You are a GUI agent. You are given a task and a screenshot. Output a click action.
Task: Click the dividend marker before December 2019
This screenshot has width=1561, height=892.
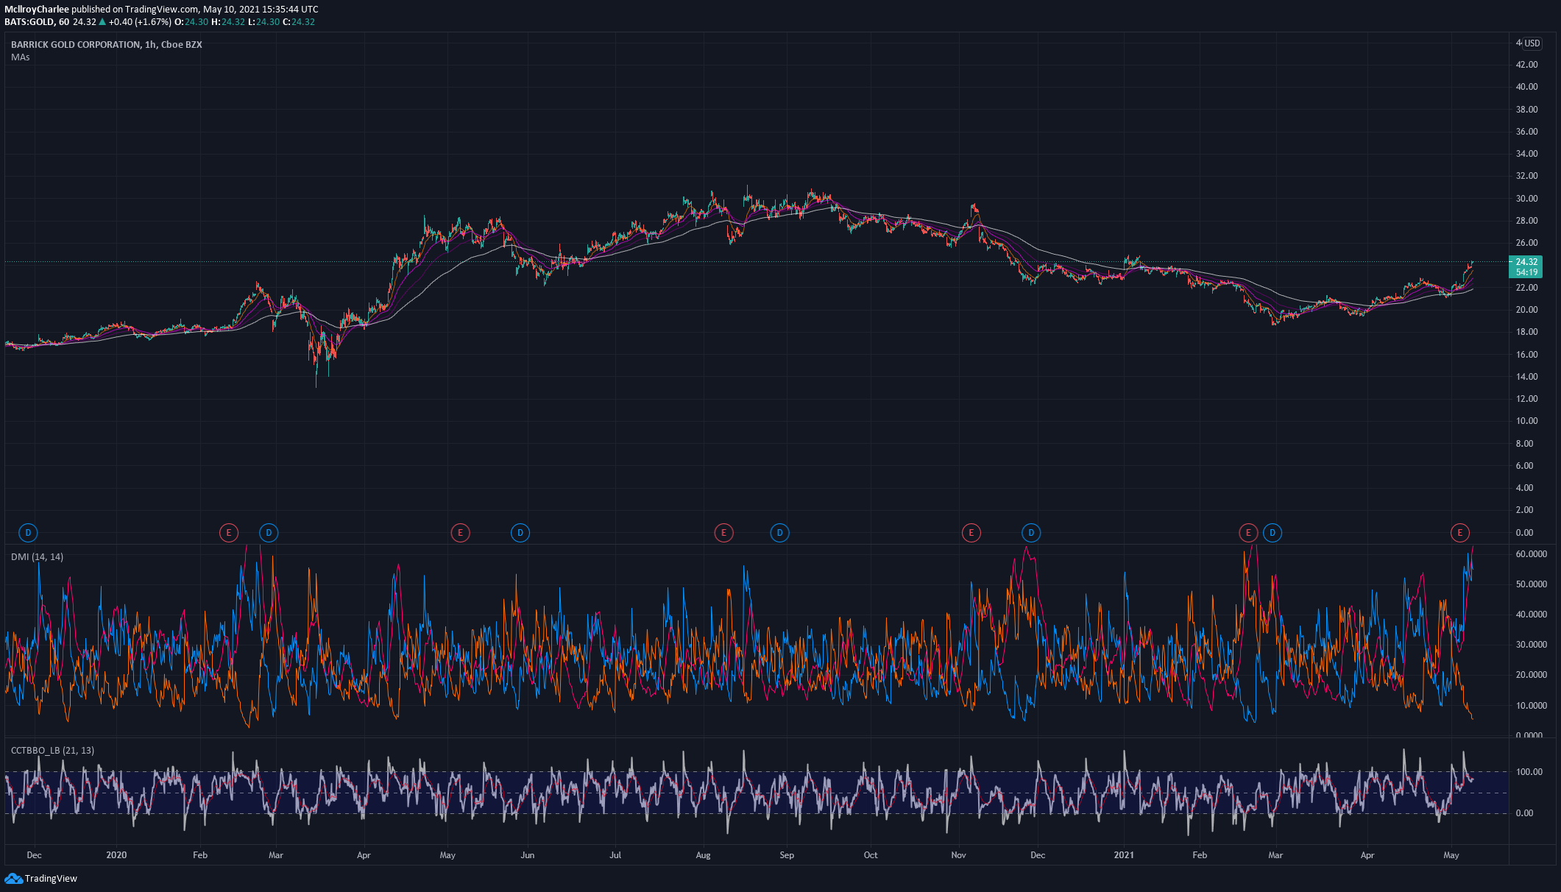[x=28, y=533]
